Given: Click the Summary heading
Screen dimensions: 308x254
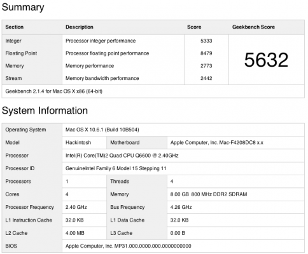Looking at the screenshot, I should point(23,8).
